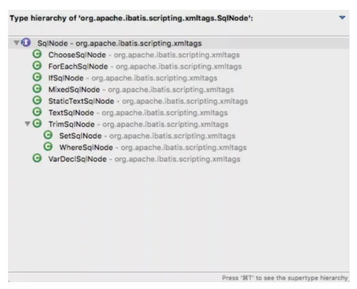The height and width of the screenshot is (289, 357).
Task: Select the WhereSqlNode entry label
Action: [x=86, y=147]
